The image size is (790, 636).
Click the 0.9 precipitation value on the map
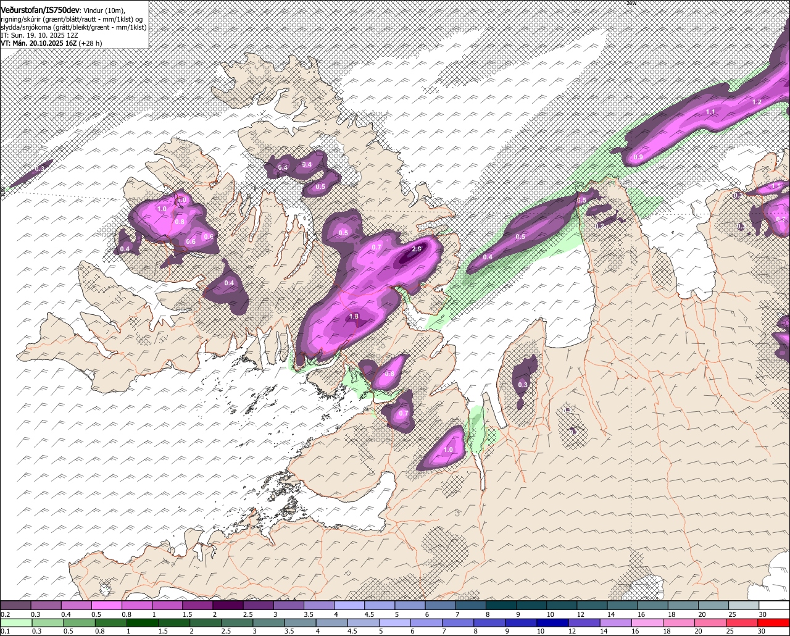point(638,157)
